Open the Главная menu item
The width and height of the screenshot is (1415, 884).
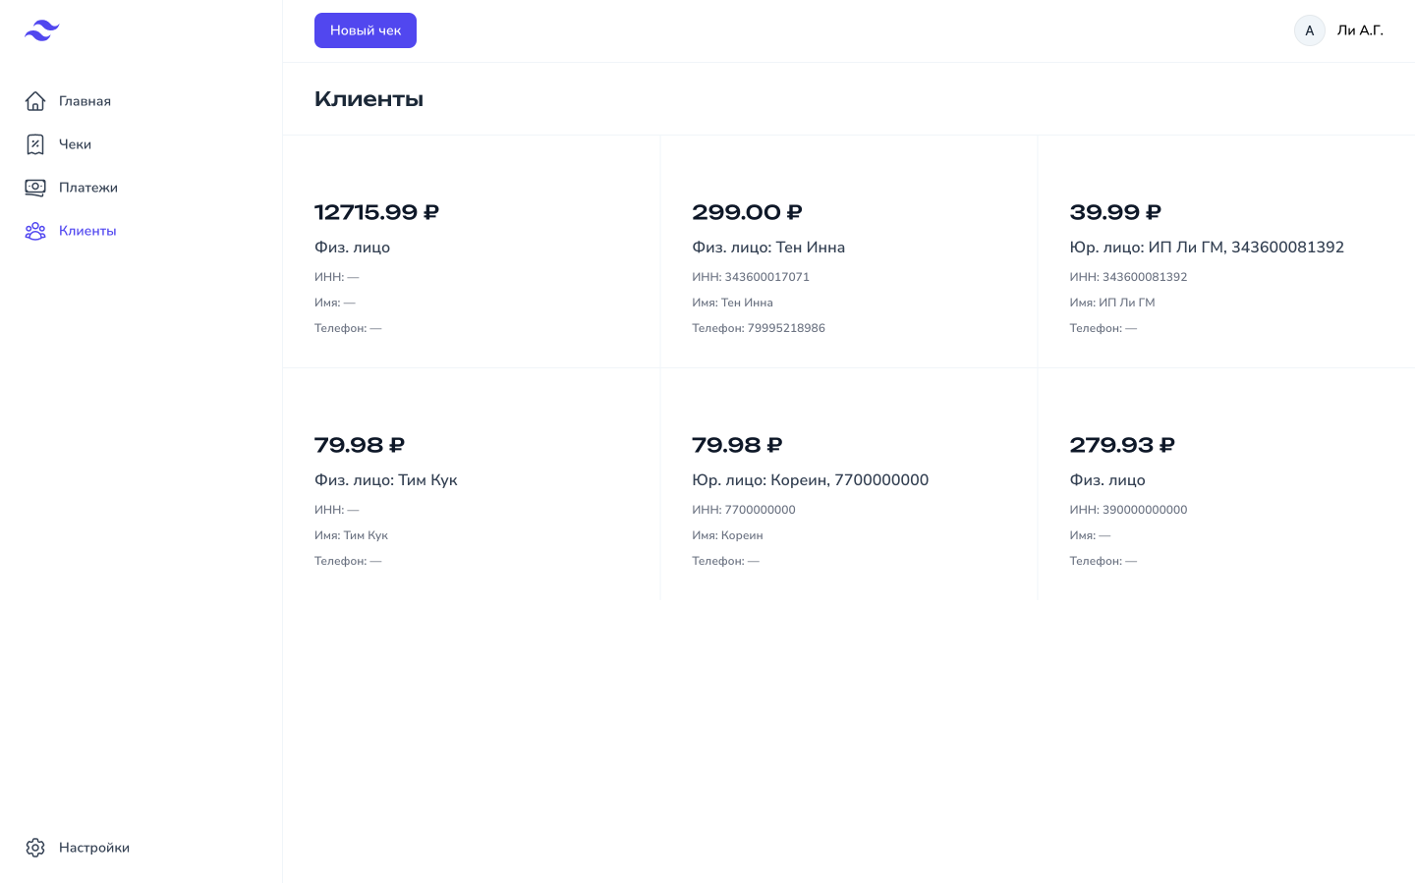coord(85,101)
